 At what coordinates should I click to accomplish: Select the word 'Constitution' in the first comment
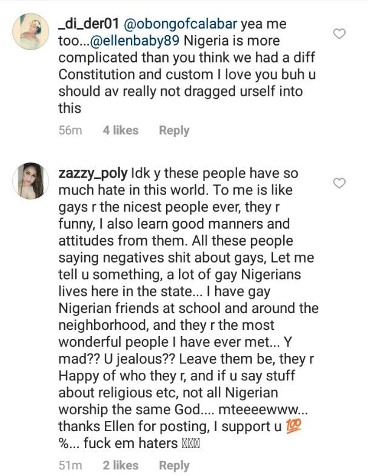pyautogui.click(x=96, y=76)
